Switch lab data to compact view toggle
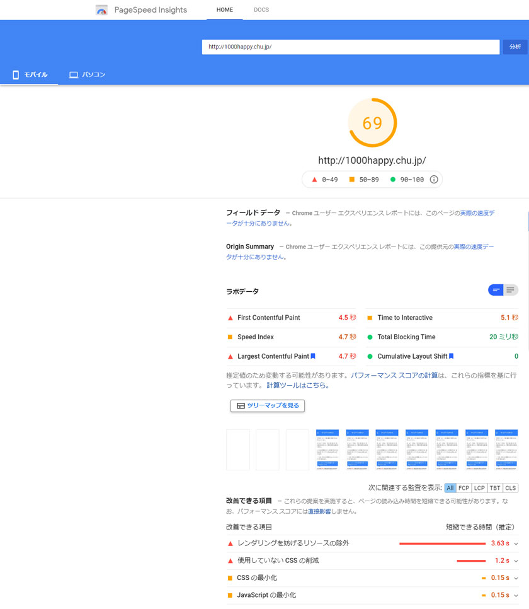This screenshot has height=609, width=529. click(496, 290)
